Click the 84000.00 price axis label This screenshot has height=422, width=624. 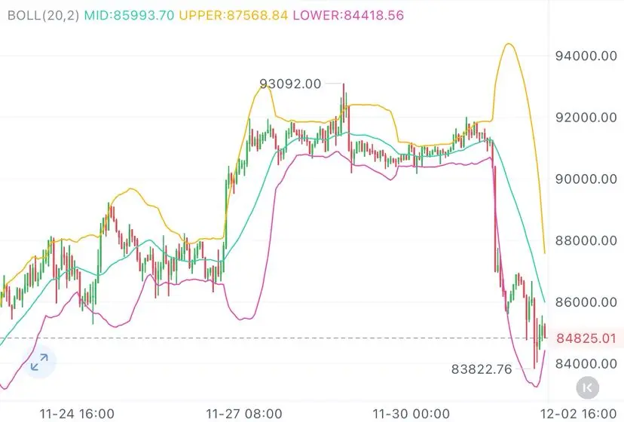[586, 363]
